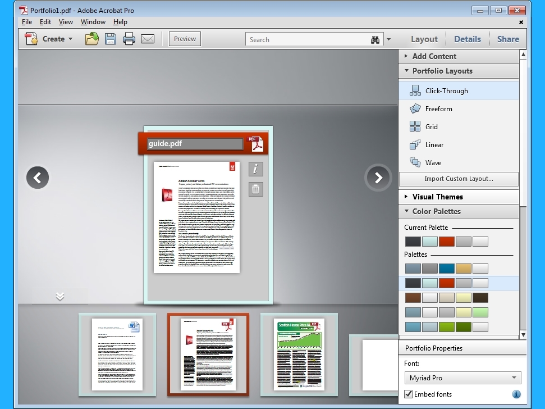This screenshot has width=545, height=409.
Task: Open a file with the folder icon
Action: coord(91,38)
